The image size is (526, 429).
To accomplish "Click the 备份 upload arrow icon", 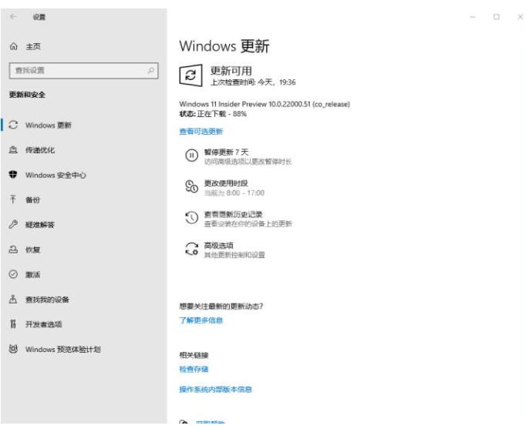I will click(13, 199).
